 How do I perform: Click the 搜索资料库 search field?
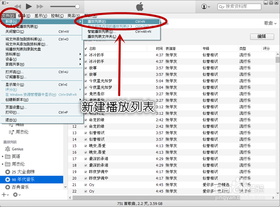(x=239, y=6)
